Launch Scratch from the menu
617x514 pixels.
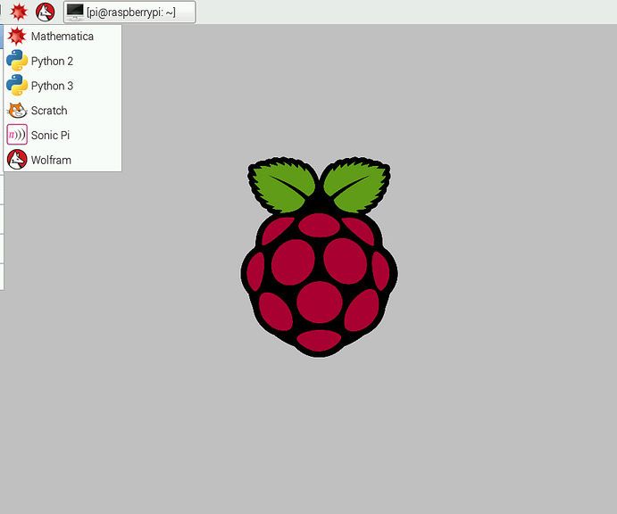[x=63, y=111]
